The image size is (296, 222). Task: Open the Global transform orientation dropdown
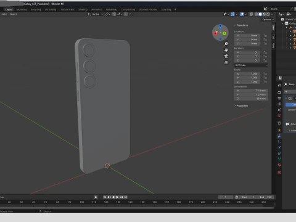[x=95, y=14]
